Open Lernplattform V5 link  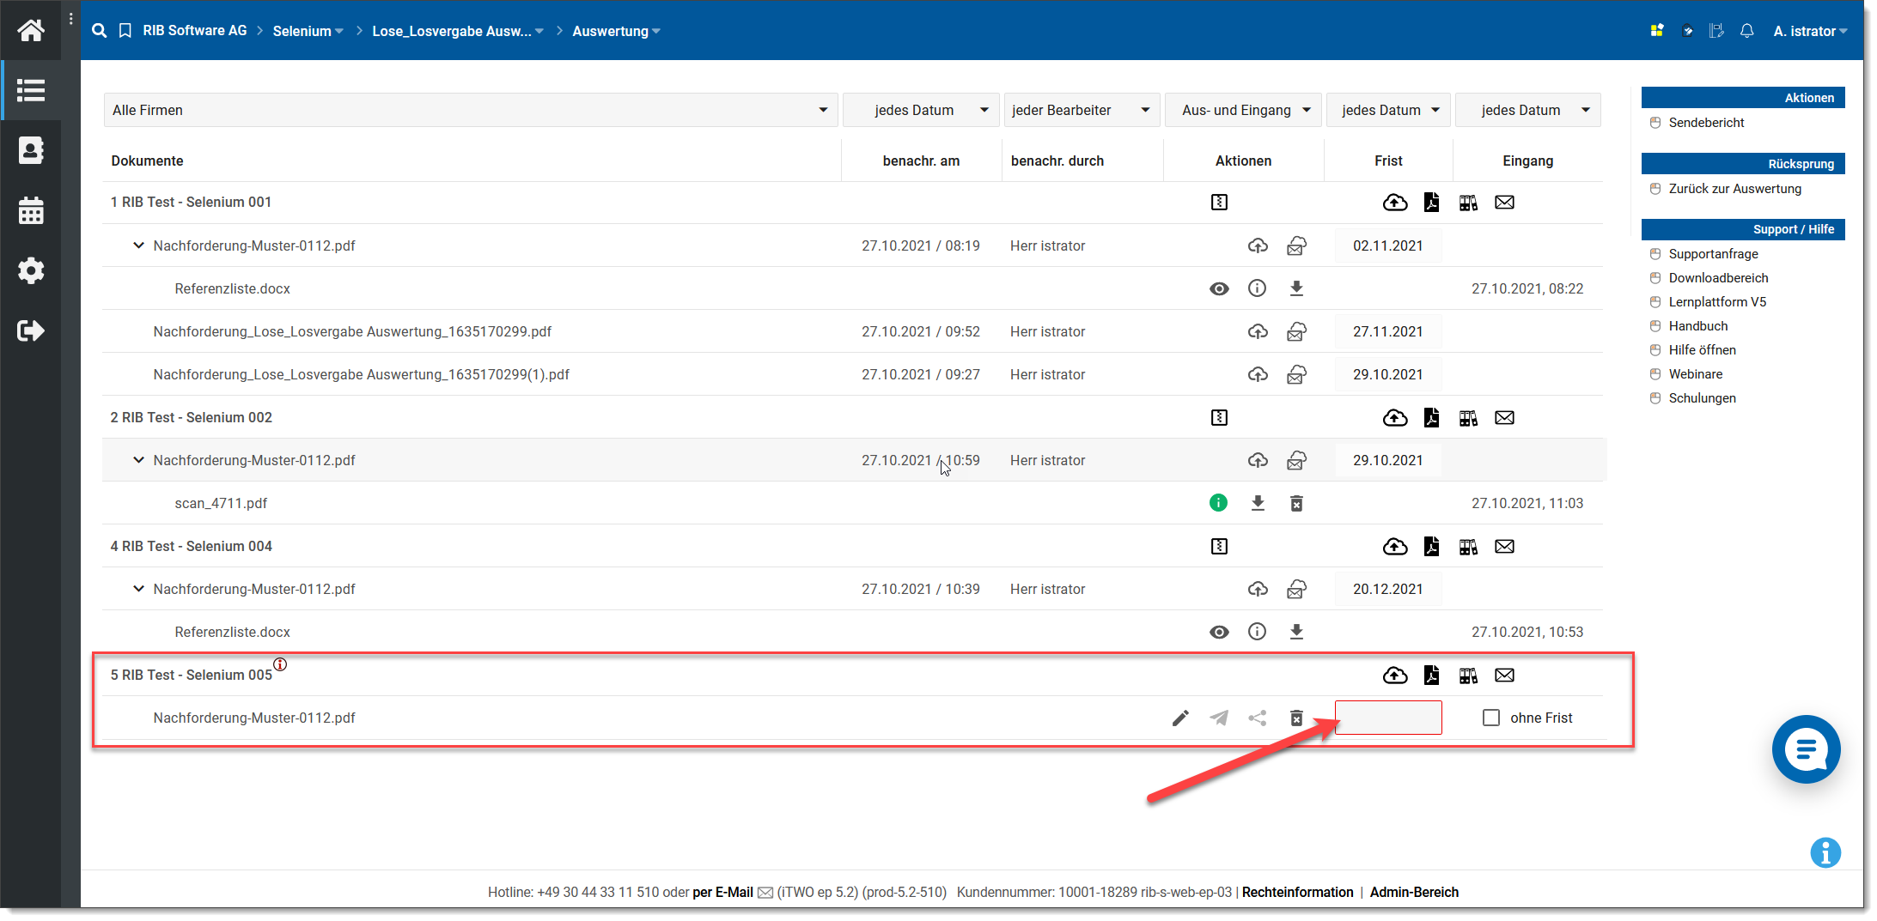tap(1717, 302)
